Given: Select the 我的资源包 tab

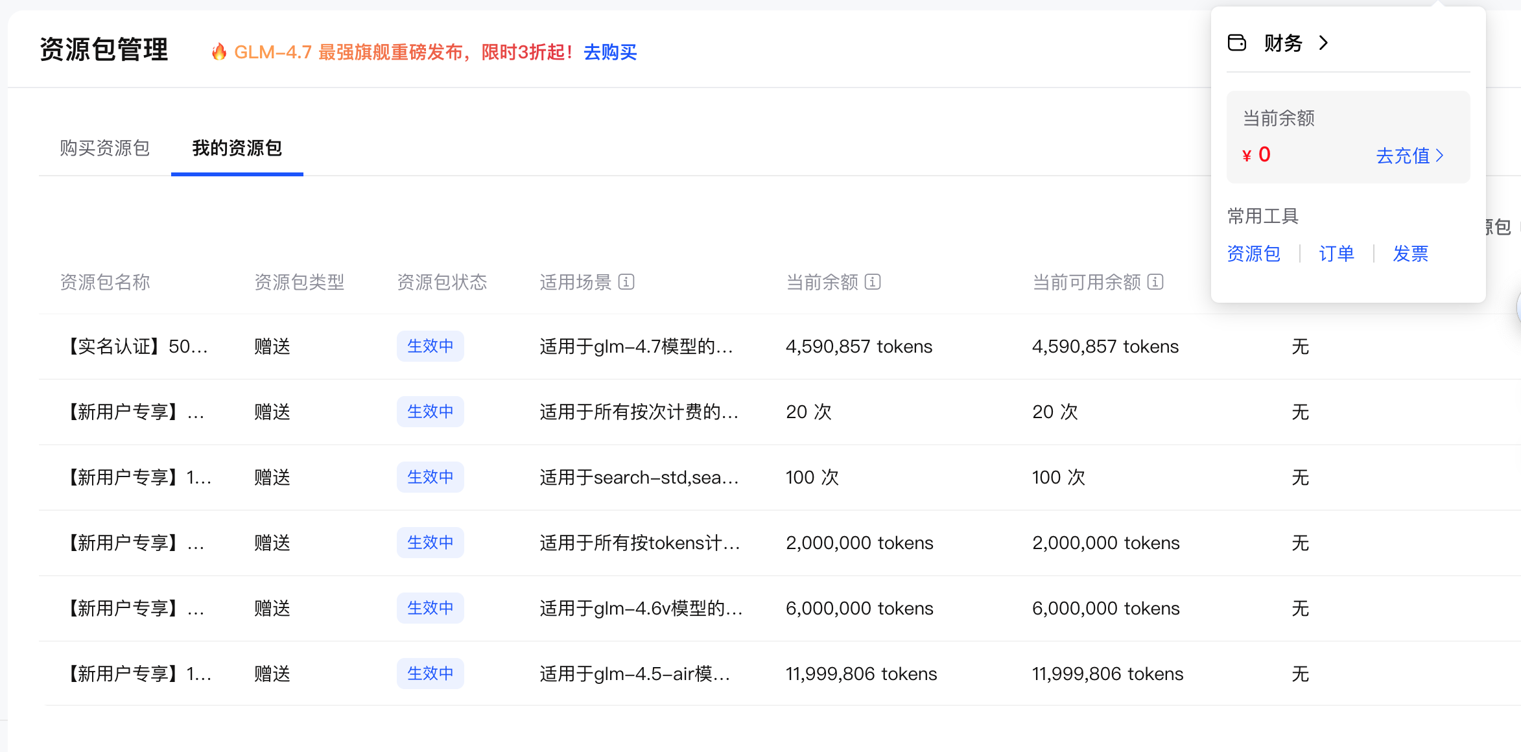Looking at the screenshot, I should (237, 148).
